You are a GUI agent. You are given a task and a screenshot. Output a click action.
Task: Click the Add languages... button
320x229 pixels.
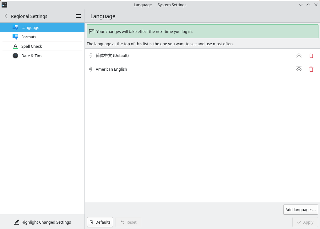tap(300, 210)
